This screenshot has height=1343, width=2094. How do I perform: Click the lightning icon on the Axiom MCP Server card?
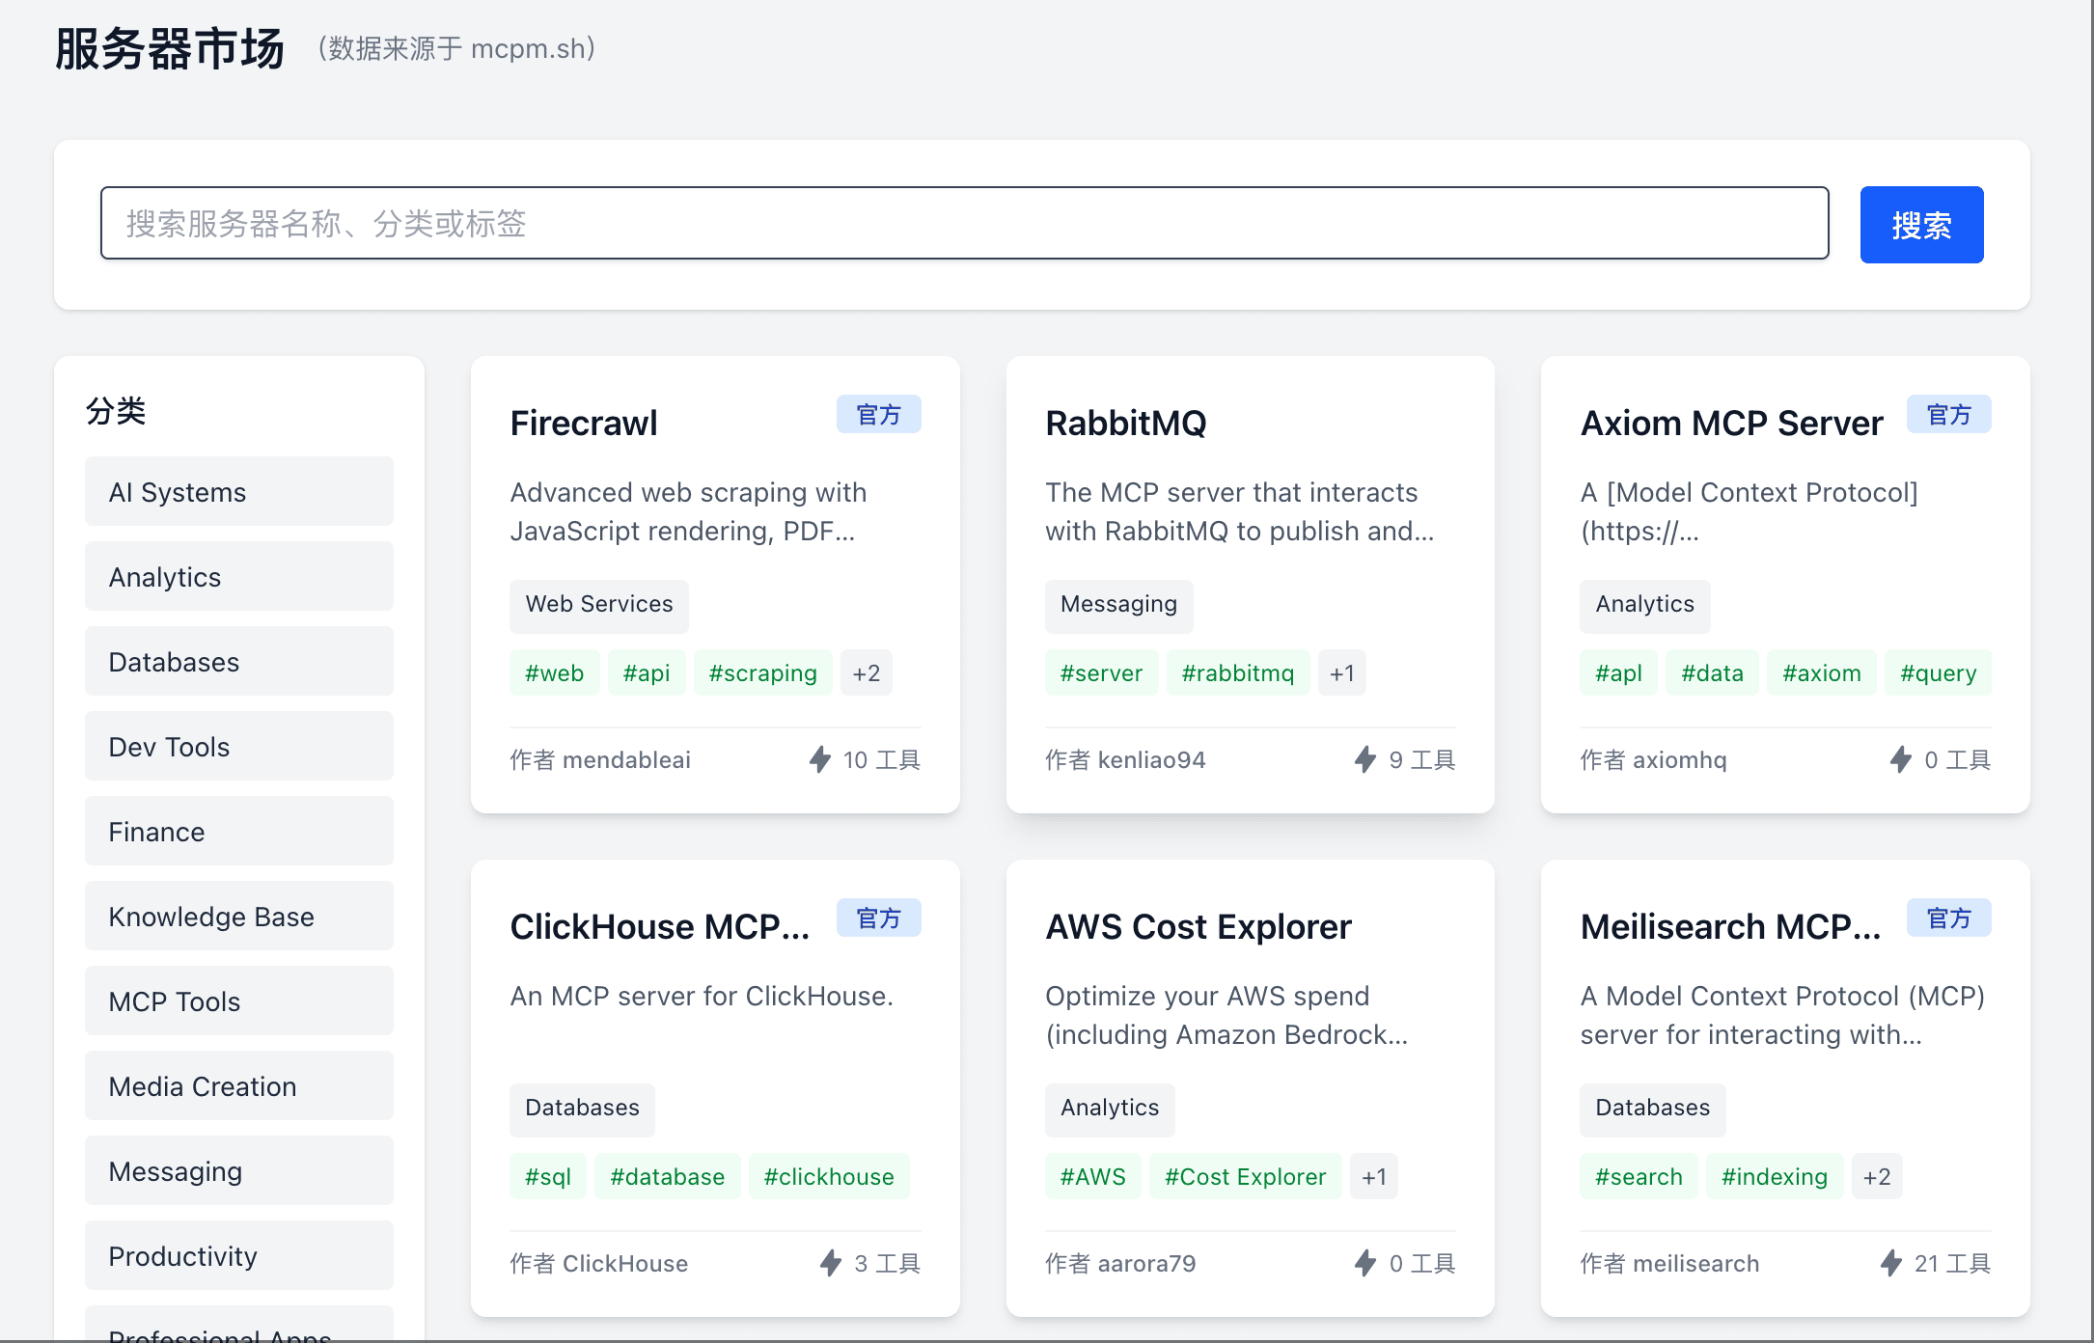[1900, 759]
